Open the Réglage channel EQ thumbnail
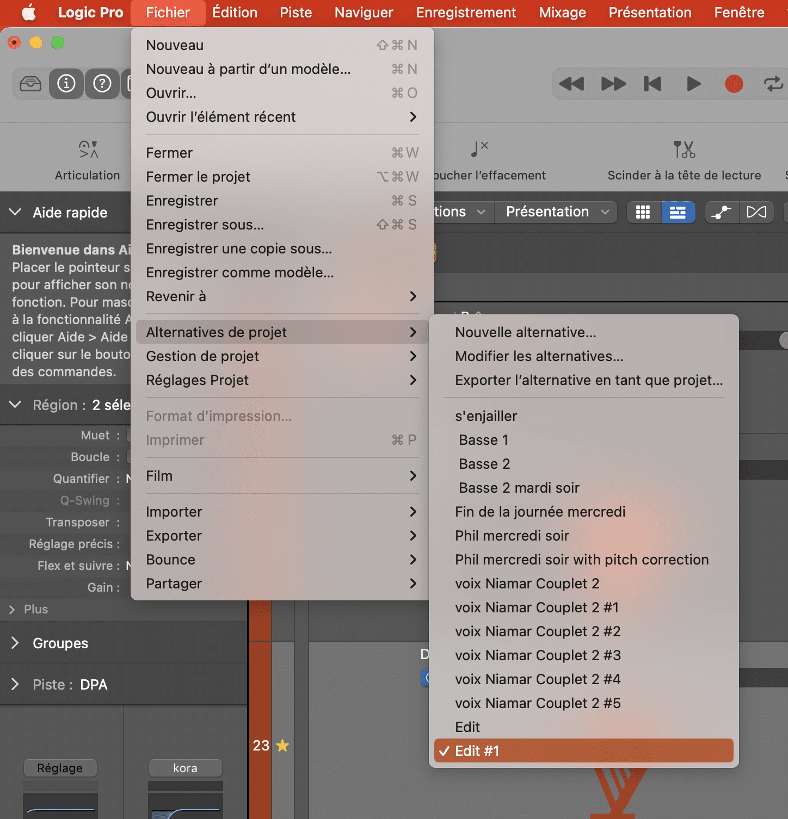Image resolution: width=788 pixels, height=819 pixels. (x=60, y=806)
